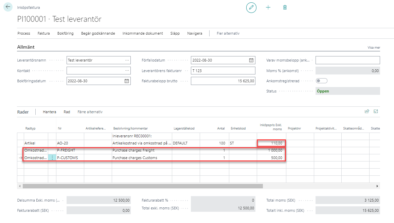Viewport: 394px width, 223px height.
Task: Open the Förfallodatum calendar picker
Action: pyautogui.click(x=251, y=61)
